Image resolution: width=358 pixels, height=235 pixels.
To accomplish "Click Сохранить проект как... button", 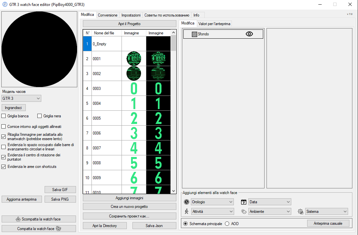I will (129, 216).
